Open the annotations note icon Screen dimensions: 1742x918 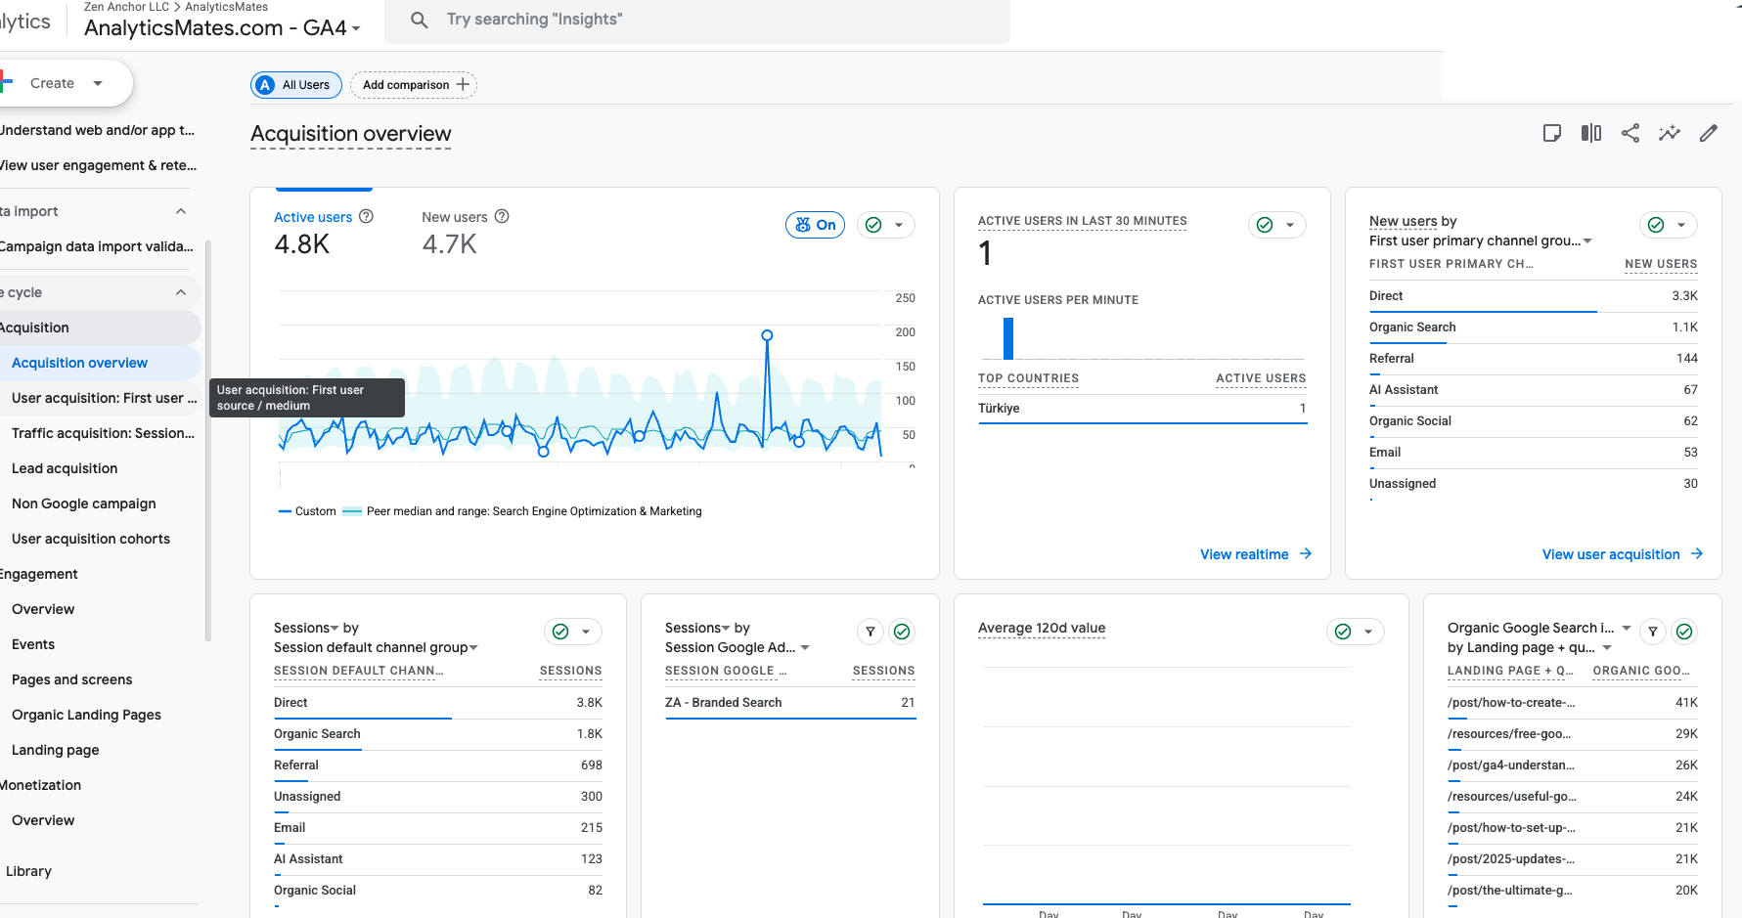point(1551,133)
